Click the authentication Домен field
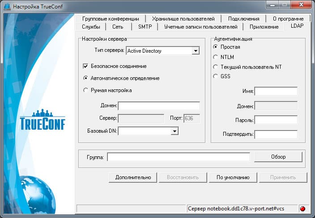 [276, 106]
